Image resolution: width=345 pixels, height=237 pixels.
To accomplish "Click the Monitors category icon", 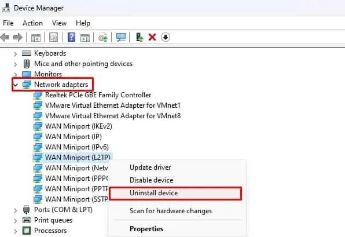I will click(x=27, y=74).
